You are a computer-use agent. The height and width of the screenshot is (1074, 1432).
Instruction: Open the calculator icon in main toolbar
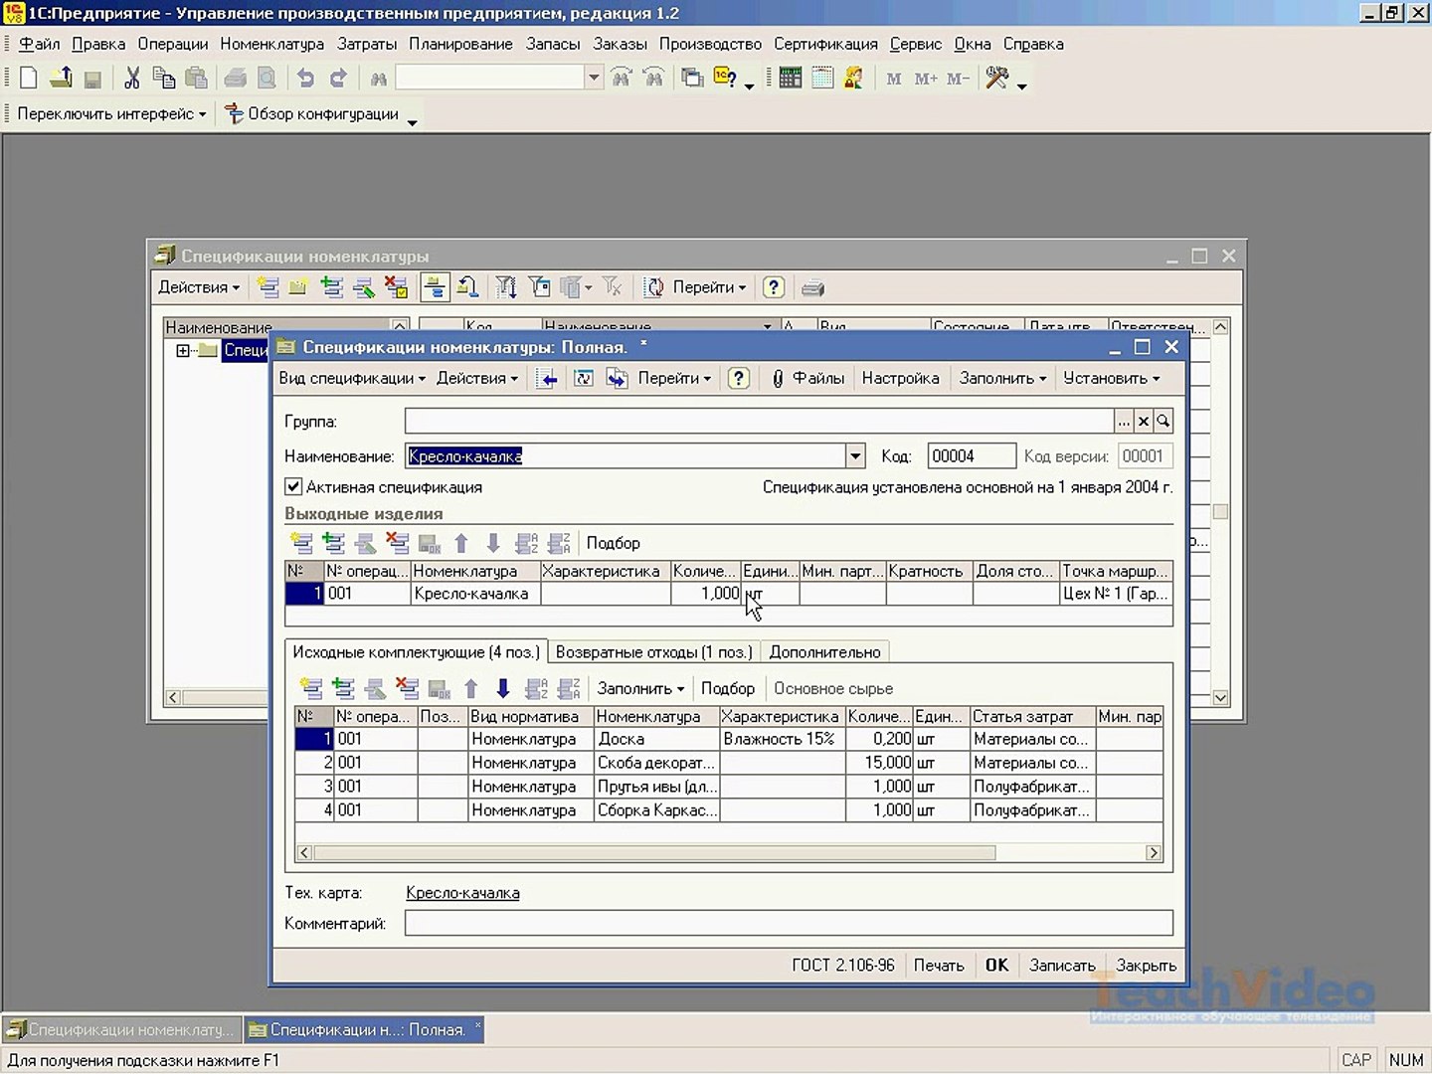point(791,78)
